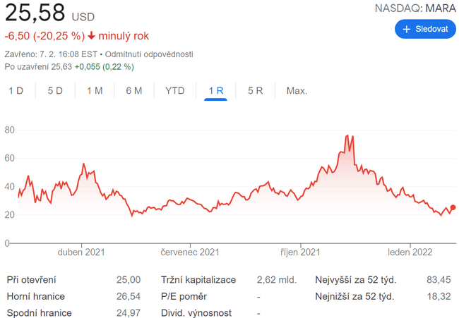Image resolution: width=459 pixels, height=318 pixels.
Task: Click the leden 2022 axis label
Action: coord(410,252)
